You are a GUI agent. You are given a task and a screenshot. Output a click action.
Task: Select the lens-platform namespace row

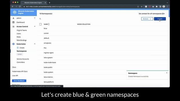[x=103, y=82]
